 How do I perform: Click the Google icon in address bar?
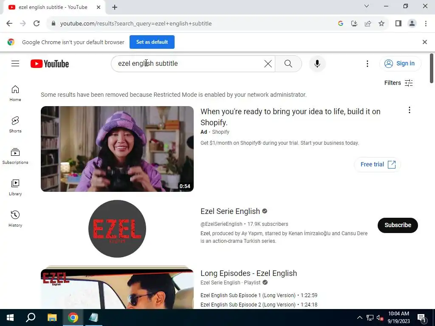pyautogui.click(x=341, y=24)
